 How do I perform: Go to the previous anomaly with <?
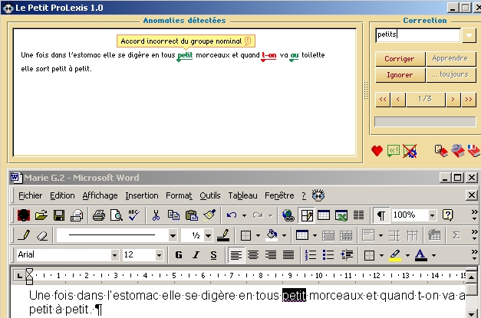(398, 100)
